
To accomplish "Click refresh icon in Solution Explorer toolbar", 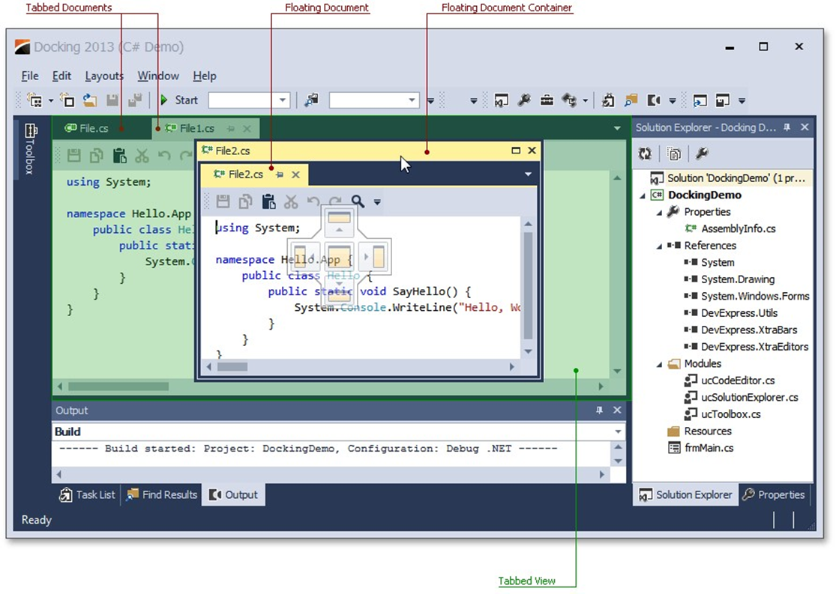I will tap(645, 154).
